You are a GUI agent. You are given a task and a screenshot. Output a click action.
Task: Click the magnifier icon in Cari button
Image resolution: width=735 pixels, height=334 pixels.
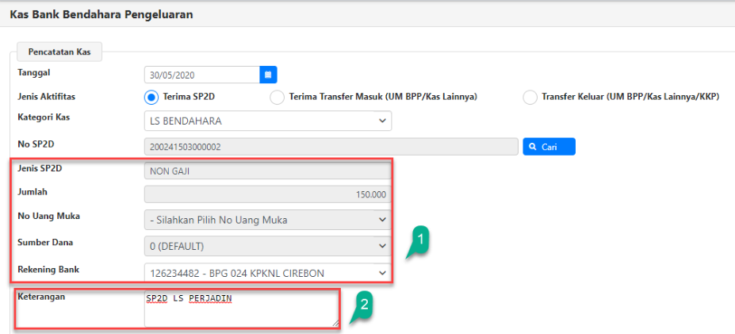[x=533, y=147]
